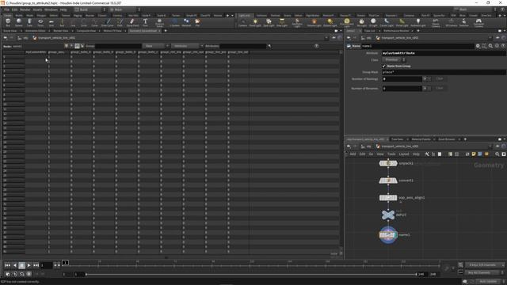Open the File menu

6,9
